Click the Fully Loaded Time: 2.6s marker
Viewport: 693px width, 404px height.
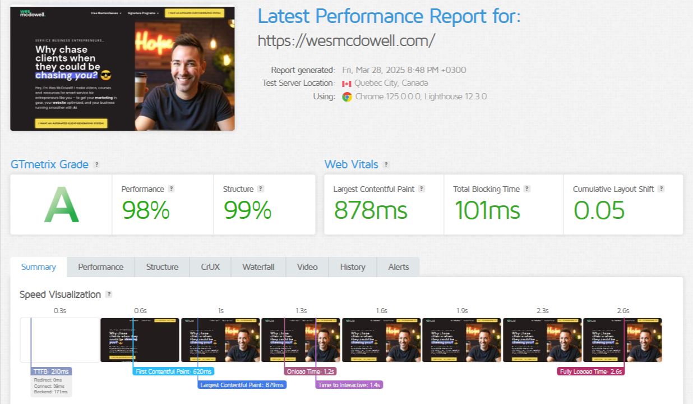pyautogui.click(x=591, y=371)
